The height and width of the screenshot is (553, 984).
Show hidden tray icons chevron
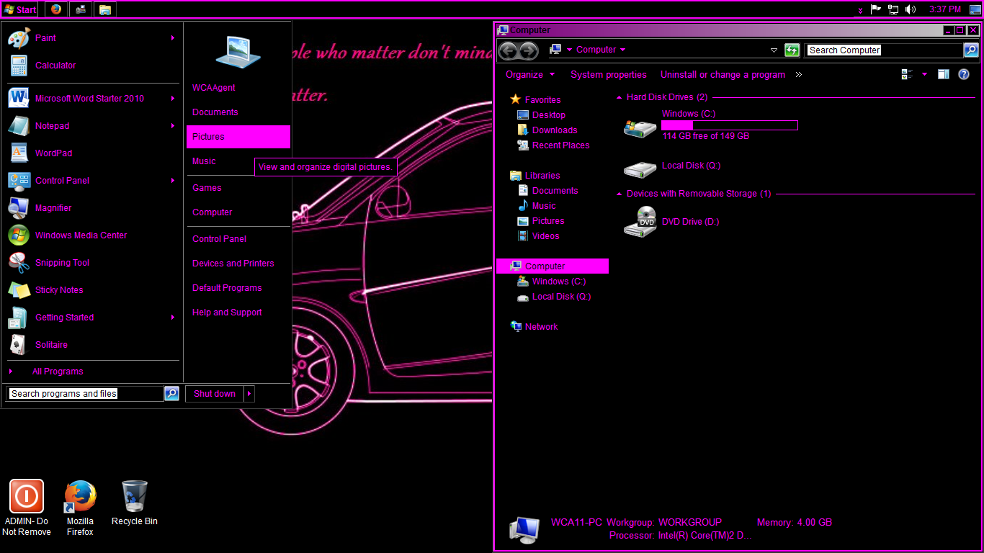click(x=860, y=10)
